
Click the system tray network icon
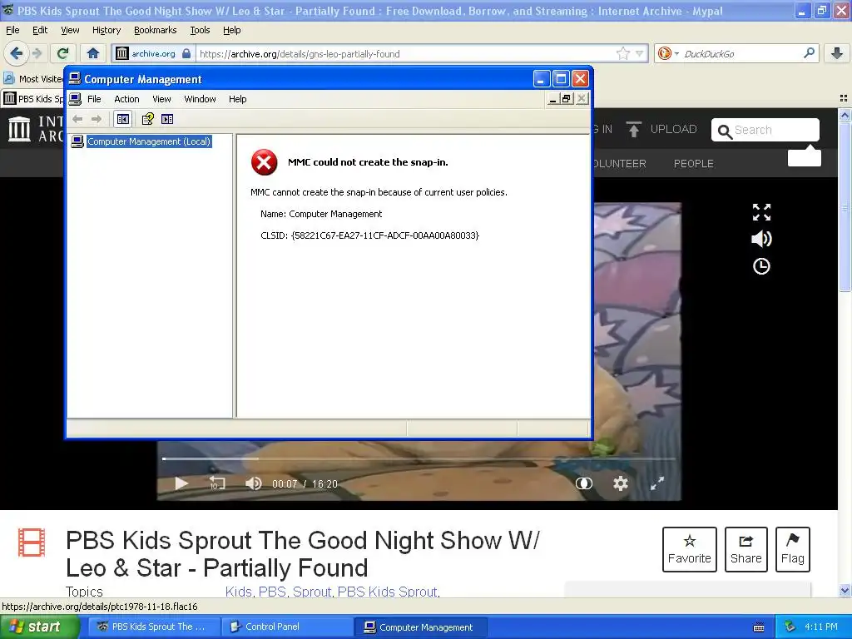pos(790,627)
